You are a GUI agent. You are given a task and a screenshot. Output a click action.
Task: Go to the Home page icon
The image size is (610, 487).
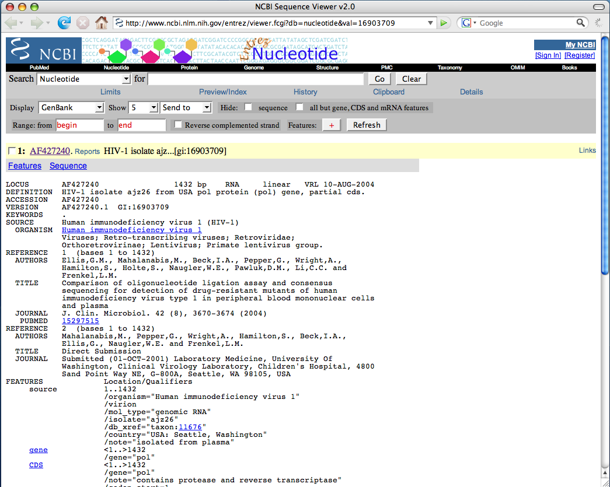102,23
